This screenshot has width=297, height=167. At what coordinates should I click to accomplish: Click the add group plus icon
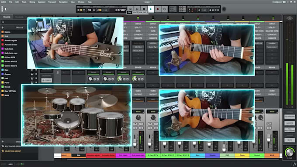[3, 141]
